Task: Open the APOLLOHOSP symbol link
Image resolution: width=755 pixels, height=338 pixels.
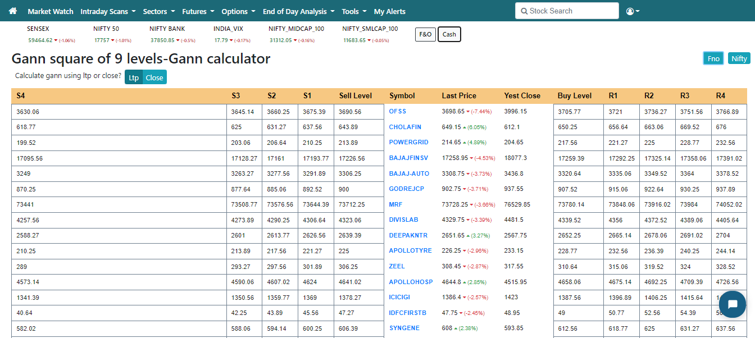Action: click(x=411, y=282)
